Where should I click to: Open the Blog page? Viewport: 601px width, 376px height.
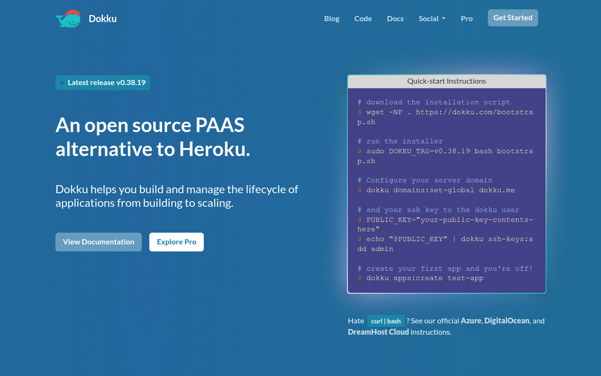tap(331, 18)
